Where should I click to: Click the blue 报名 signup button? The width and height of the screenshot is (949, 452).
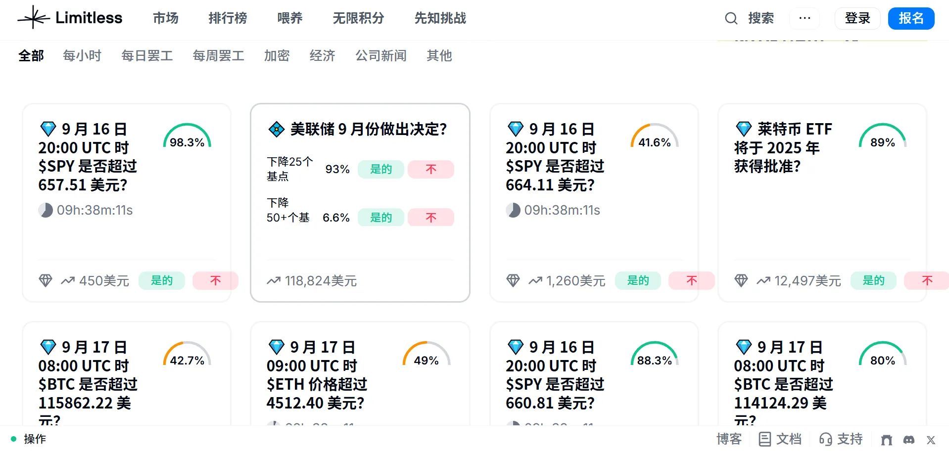tap(910, 18)
